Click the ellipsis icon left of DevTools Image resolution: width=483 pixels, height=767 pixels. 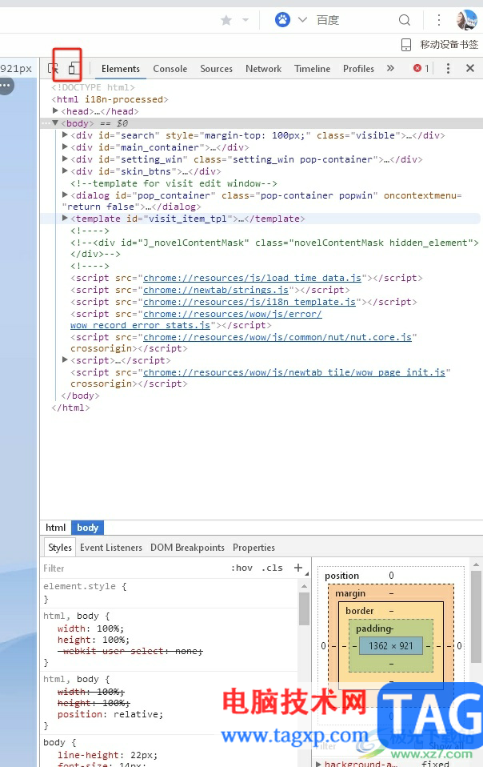(6, 85)
